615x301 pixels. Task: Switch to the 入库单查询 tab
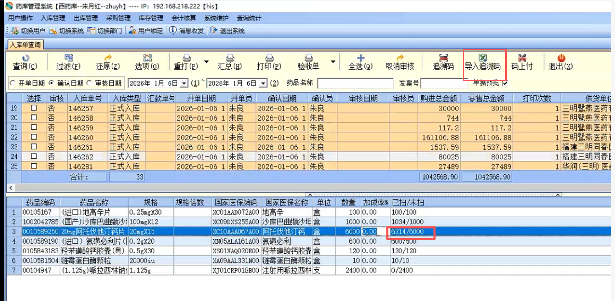point(25,45)
